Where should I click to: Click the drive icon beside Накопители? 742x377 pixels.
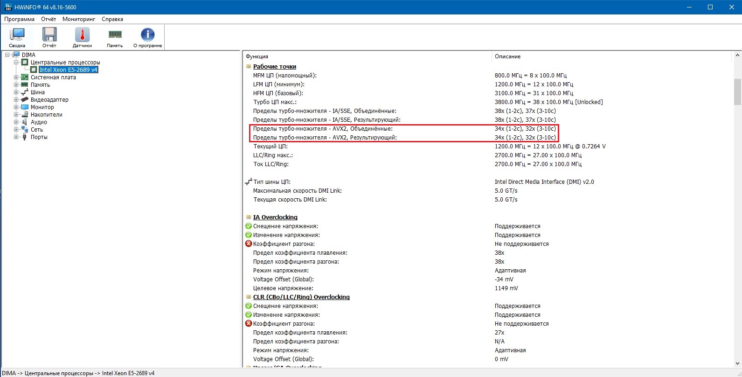[x=25, y=115]
